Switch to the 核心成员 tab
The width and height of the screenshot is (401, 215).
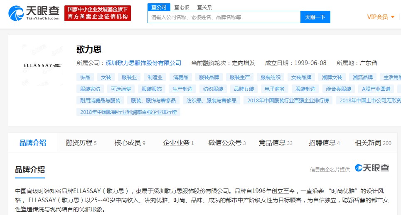[x=130, y=143]
